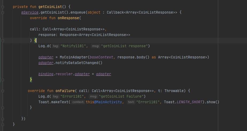
Task: Collapse the fold marker on the mService.getCoinList().enqueue line
Action: point(3,13)
